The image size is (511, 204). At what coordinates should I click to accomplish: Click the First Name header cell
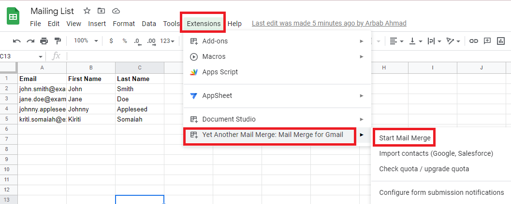pos(91,79)
